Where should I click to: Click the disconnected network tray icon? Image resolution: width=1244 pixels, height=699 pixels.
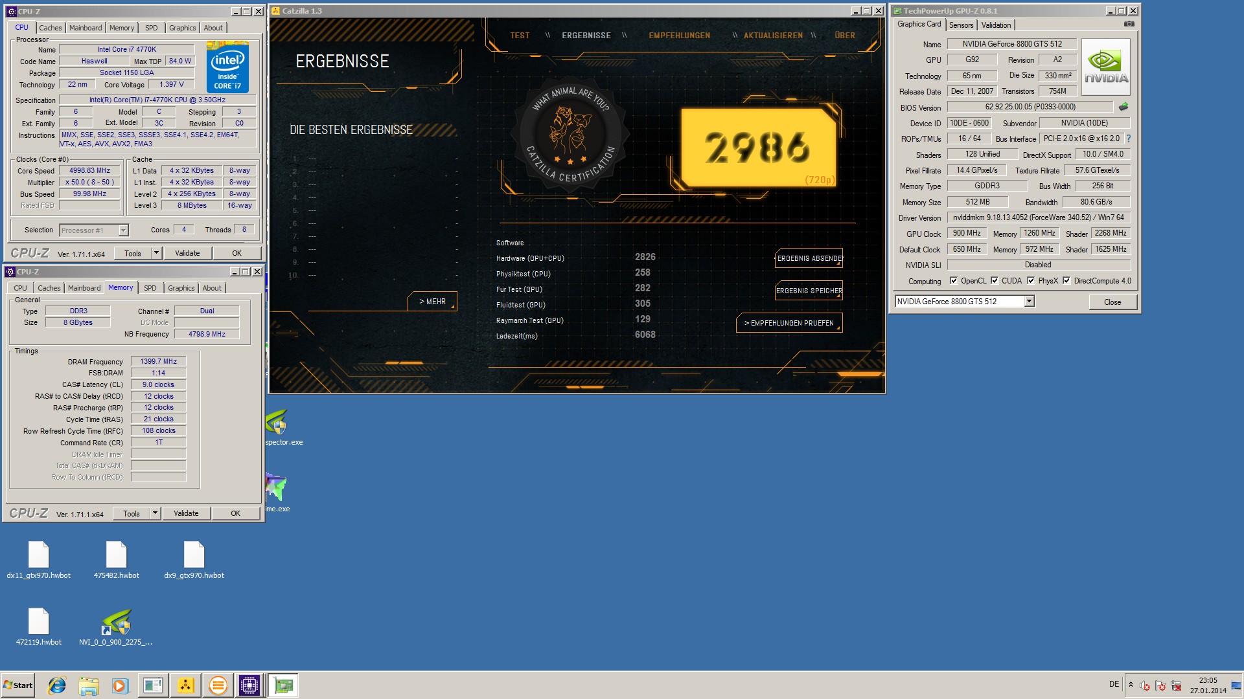tap(1176, 685)
